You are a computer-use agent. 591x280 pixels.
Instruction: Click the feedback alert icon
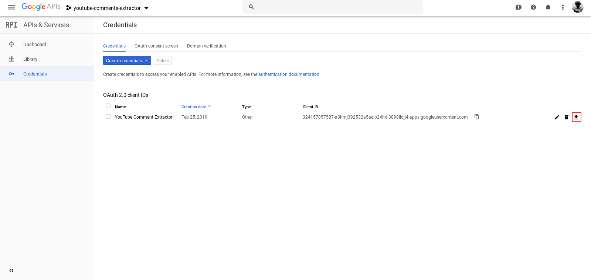pyautogui.click(x=519, y=7)
